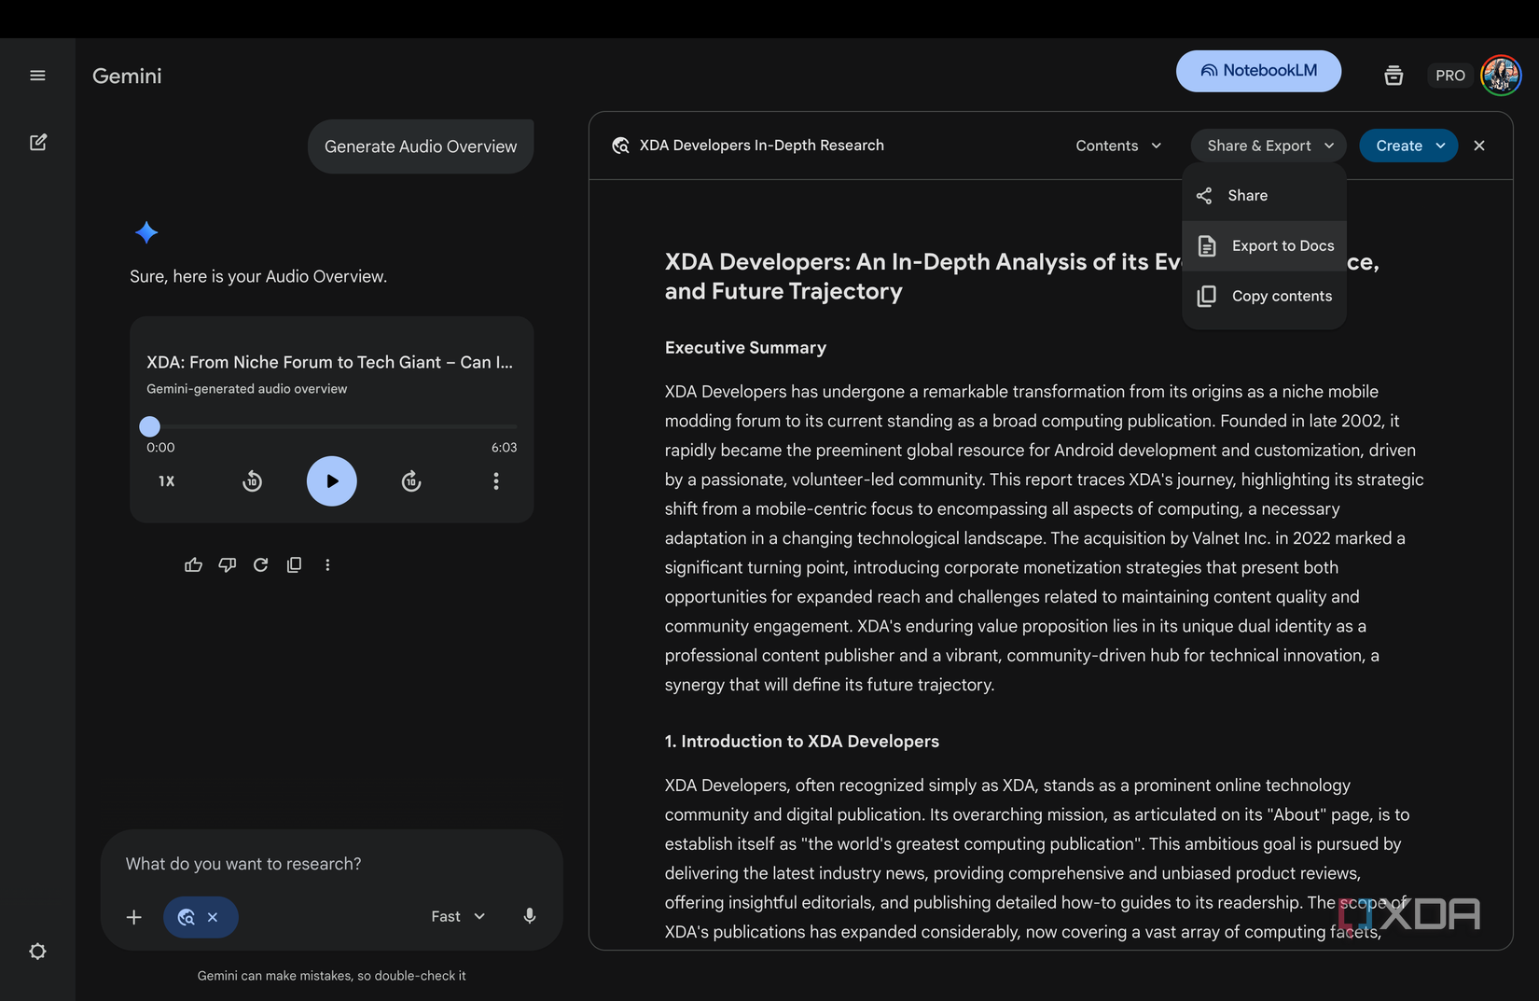
Task: Open the report in NotebookLM
Action: click(x=1258, y=70)
